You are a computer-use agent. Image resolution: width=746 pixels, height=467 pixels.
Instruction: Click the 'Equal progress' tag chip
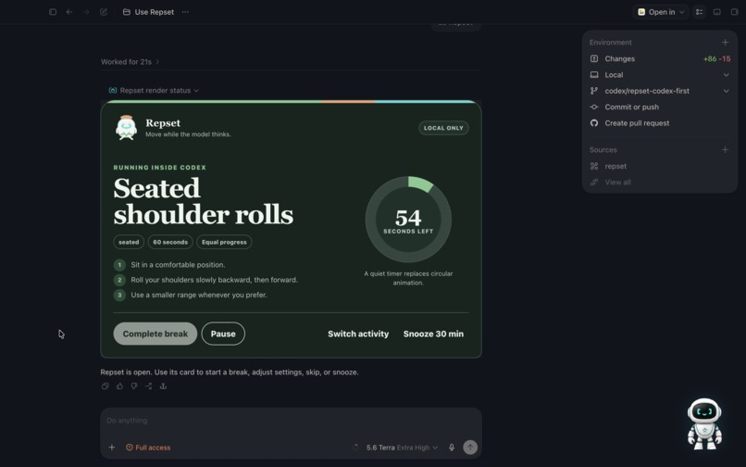(224, 242)
